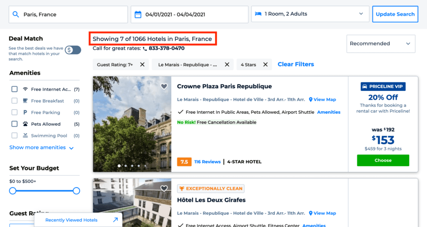The height and width of the screenshot is (227, 427).
Task: Click the Update Search button
Action: pyautogui.click(x=395, y=14)
